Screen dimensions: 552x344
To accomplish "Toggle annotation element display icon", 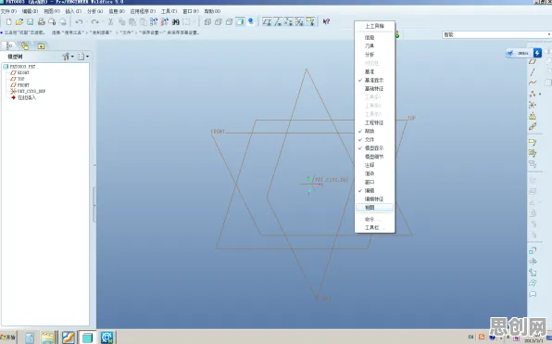I will click(x=310, y=22).
